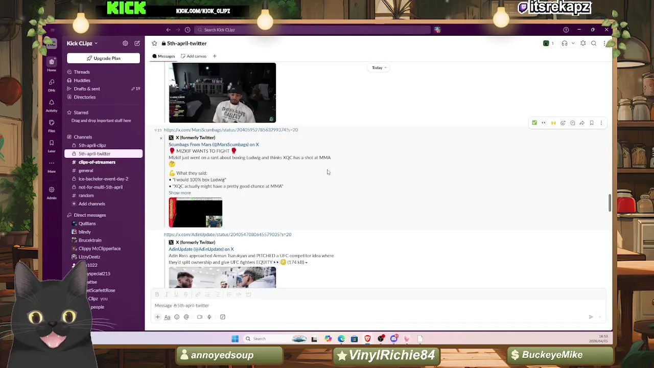Save message for later bookmark icon

pos(592,123)
